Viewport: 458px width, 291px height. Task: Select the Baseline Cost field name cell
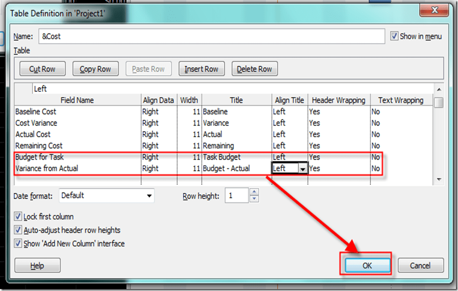click(36, 112)
